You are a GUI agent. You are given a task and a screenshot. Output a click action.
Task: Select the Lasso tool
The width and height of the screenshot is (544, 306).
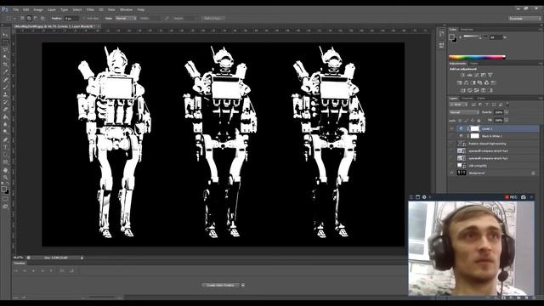coord(5,49)
